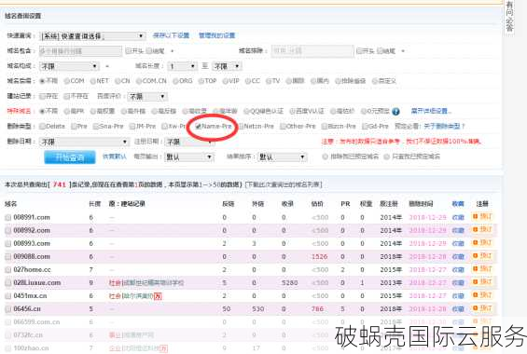Image resolution: width=527 pixels, height=354 pixels.
Task: Open the 删除日期 dropdown
Action: [84, 142]
